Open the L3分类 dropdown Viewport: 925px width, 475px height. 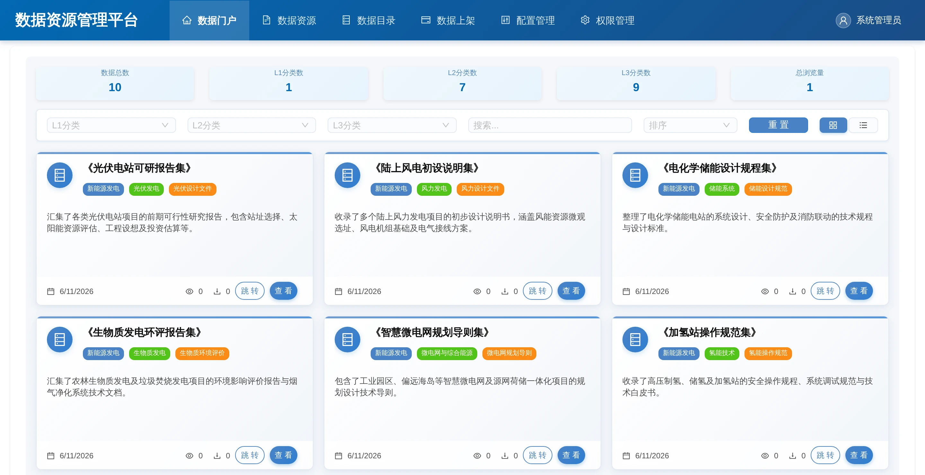[x=392, y=125]
